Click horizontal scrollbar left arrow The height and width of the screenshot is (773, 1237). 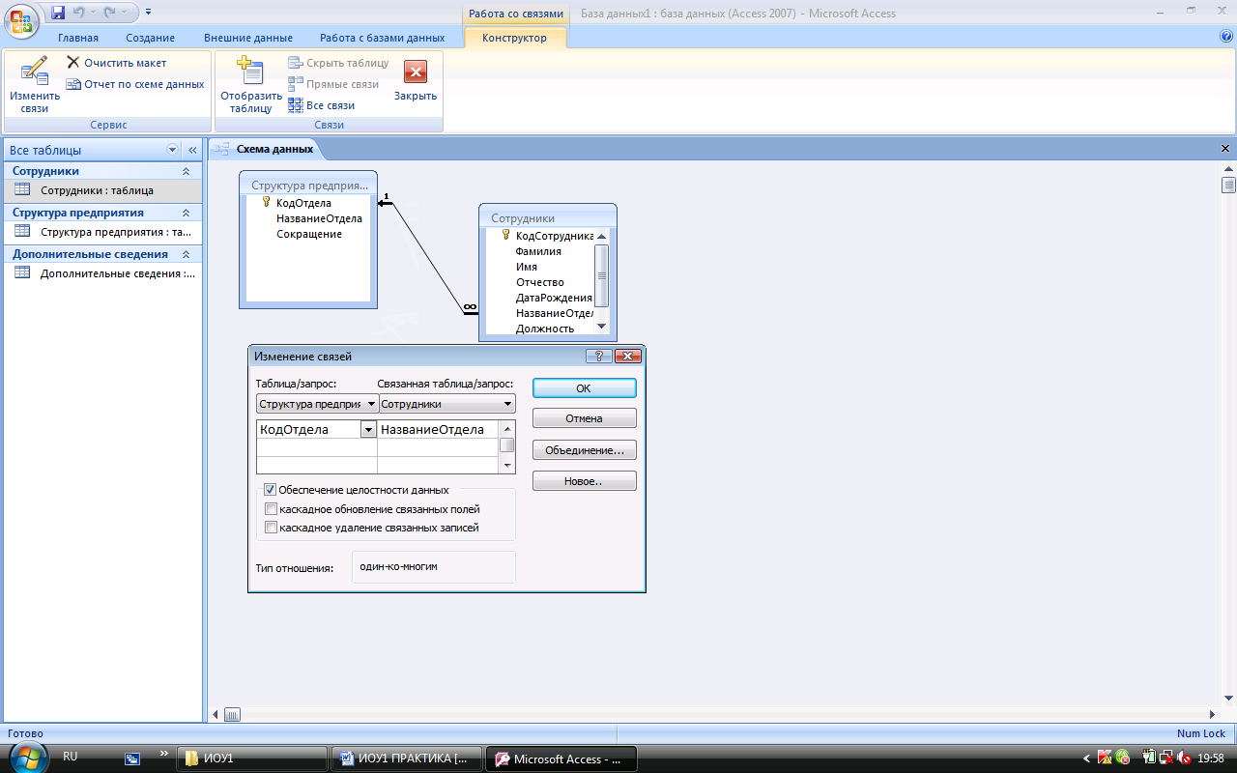pos(216,715)
